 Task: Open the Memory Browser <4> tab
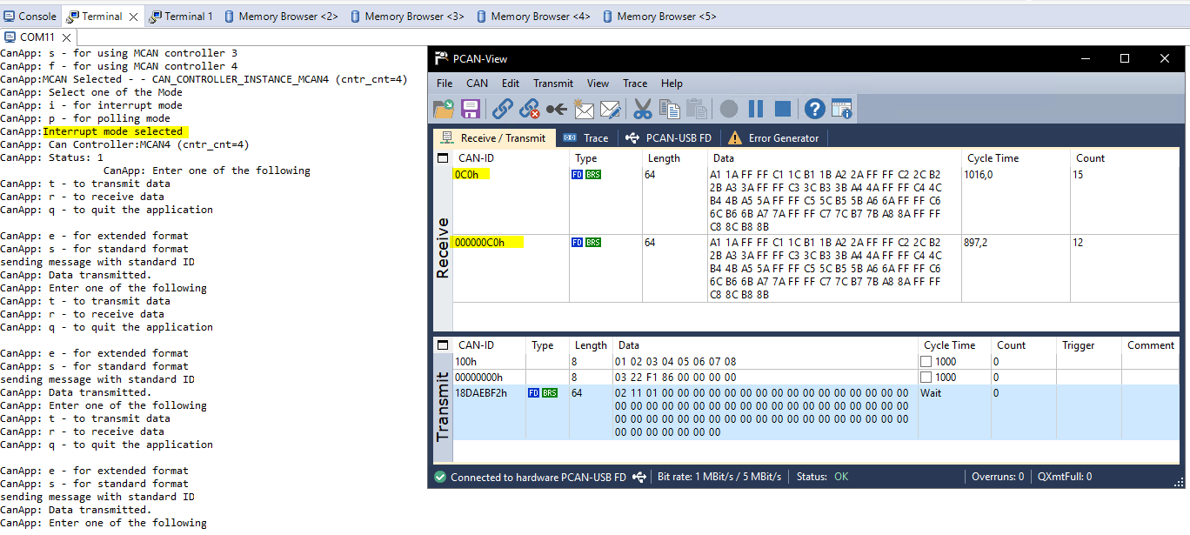coord(533,16)
